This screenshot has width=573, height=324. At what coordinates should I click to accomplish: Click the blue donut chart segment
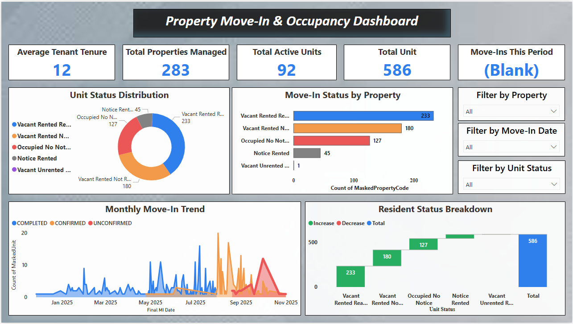pos(177,143)
